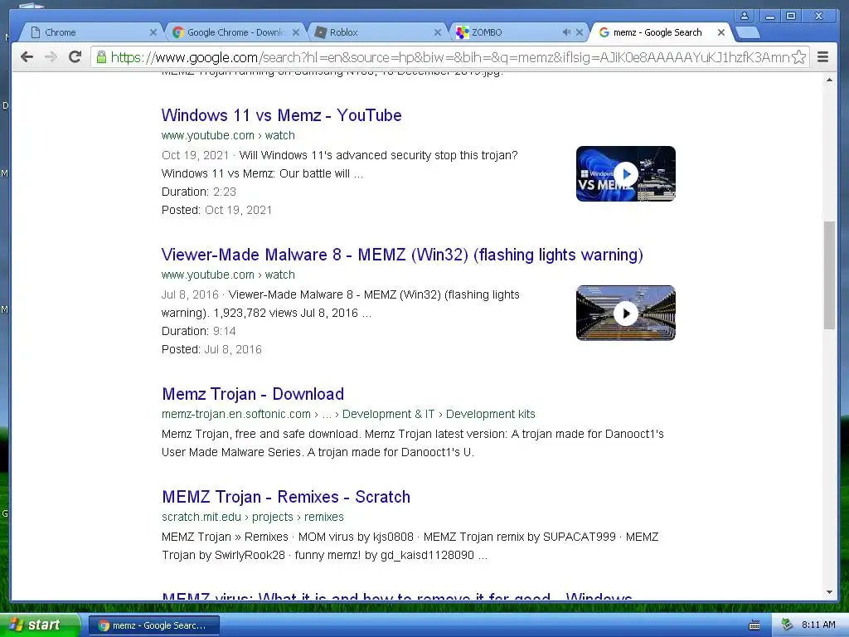Go back with the back arrow
Screen dimensions: 849x637
click(x=27, y=57)
